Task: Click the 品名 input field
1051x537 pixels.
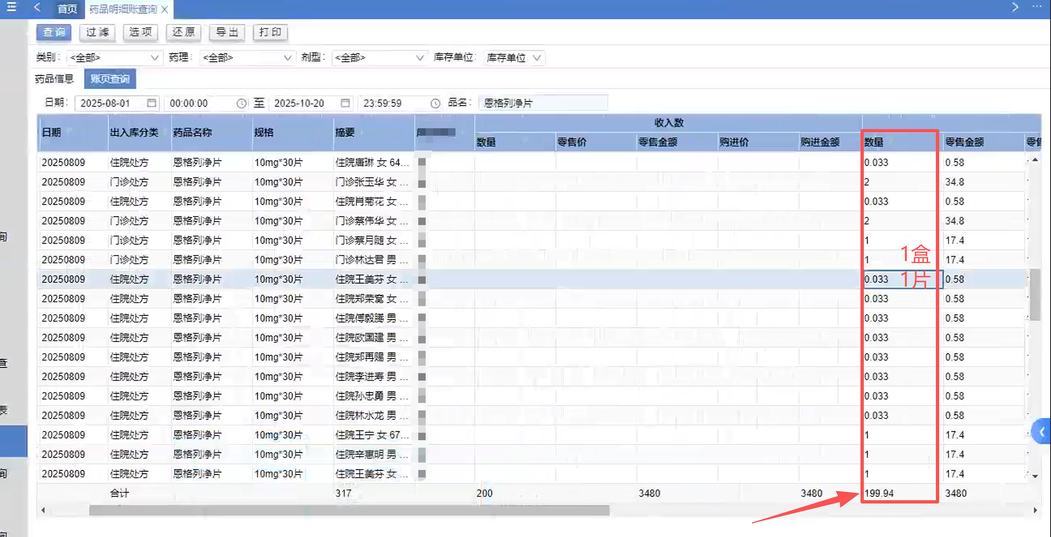Action: click(542, 103)
